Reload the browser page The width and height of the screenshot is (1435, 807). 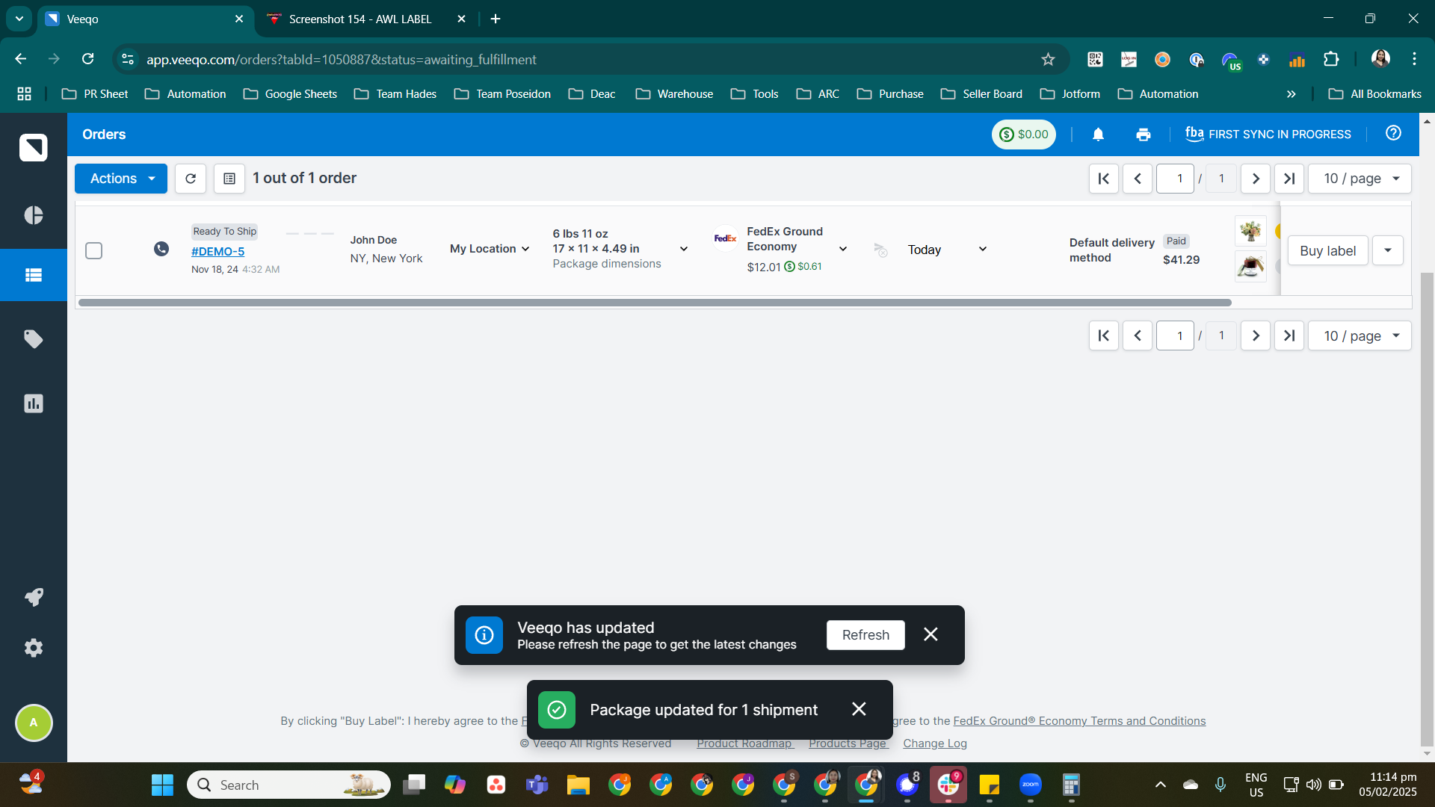[x=88, y=59]
